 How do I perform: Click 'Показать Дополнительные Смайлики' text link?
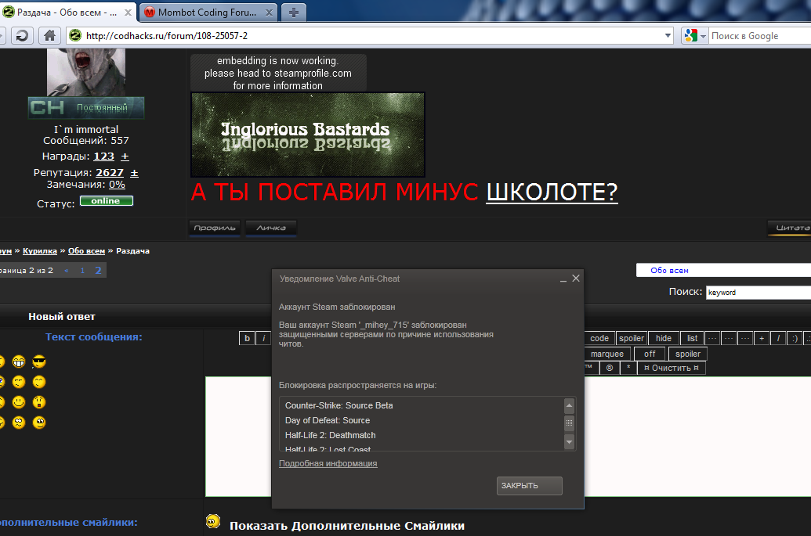point(347,526)
